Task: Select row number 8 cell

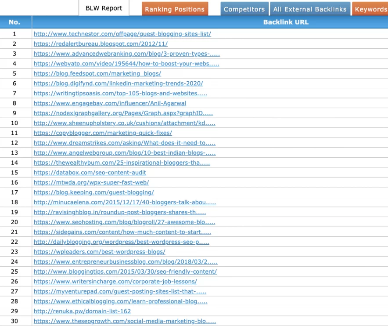Action: (14, 103)
